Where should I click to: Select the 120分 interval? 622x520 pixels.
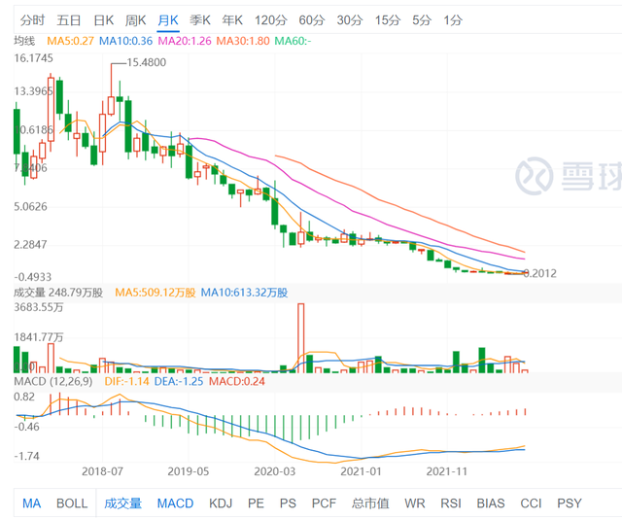[270, 19]
